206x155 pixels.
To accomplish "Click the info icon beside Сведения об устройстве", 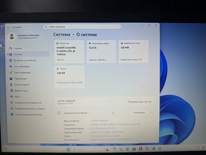I will click(x=59, y=113).
